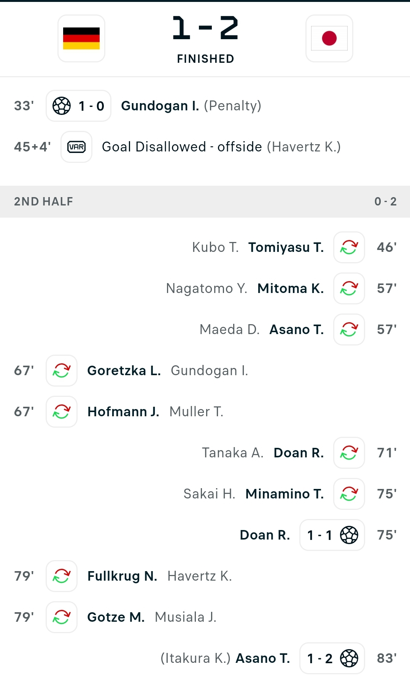The image size is (410, 675).
Task: Select Gotze M. substitute name
Action: tap(116, 617)
